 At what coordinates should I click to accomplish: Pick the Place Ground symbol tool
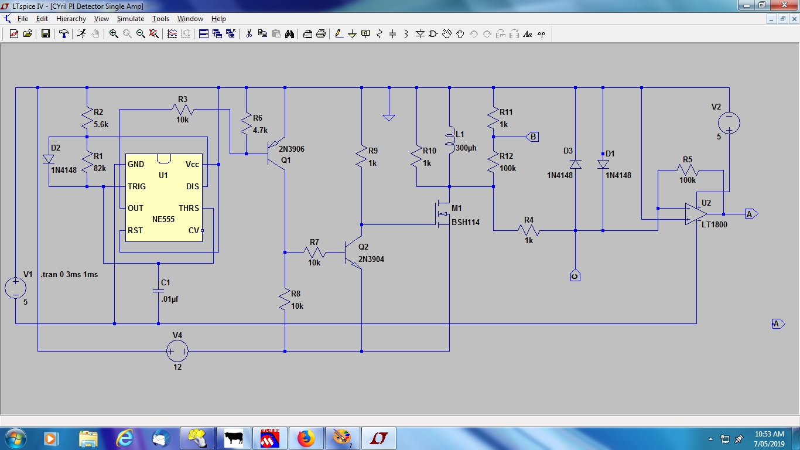click(353, 34)
